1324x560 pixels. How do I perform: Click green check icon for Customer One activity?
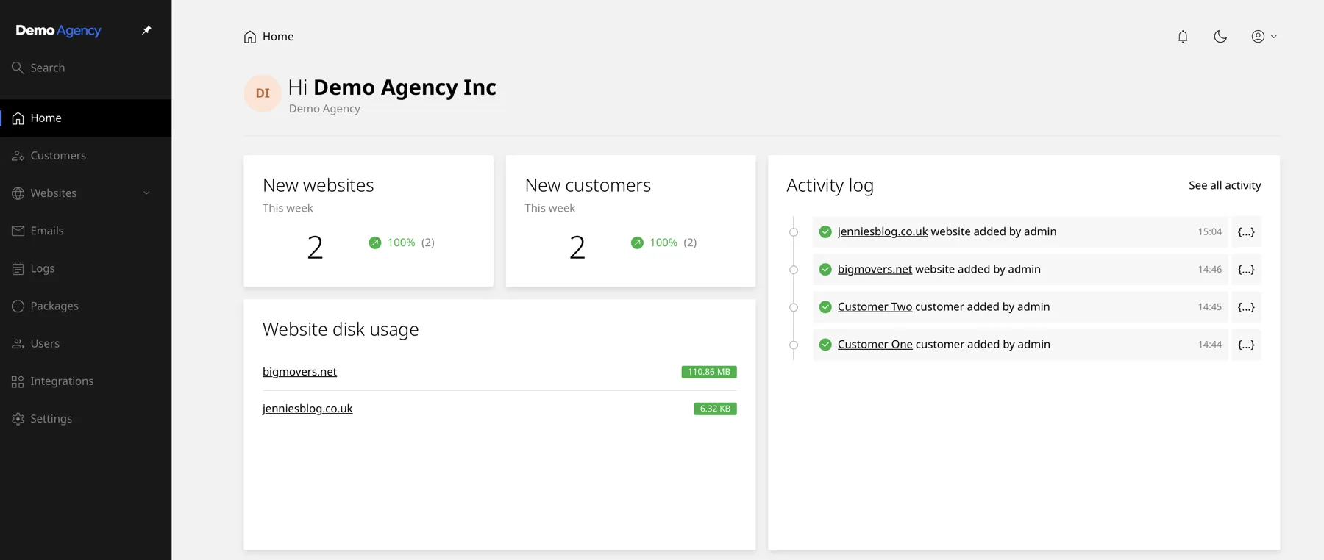pos(825,344)
